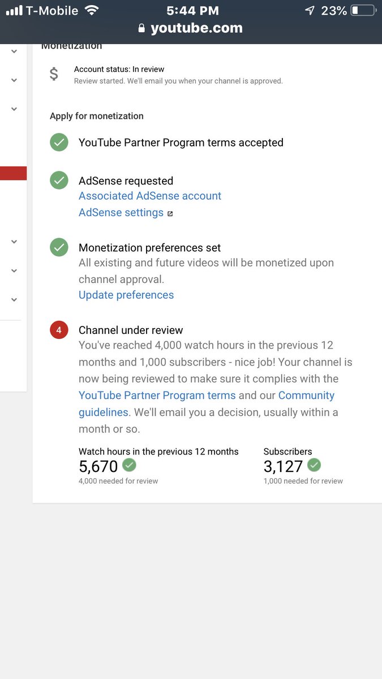Select the red highlighted sidebar item

click(x=13, y=173)
